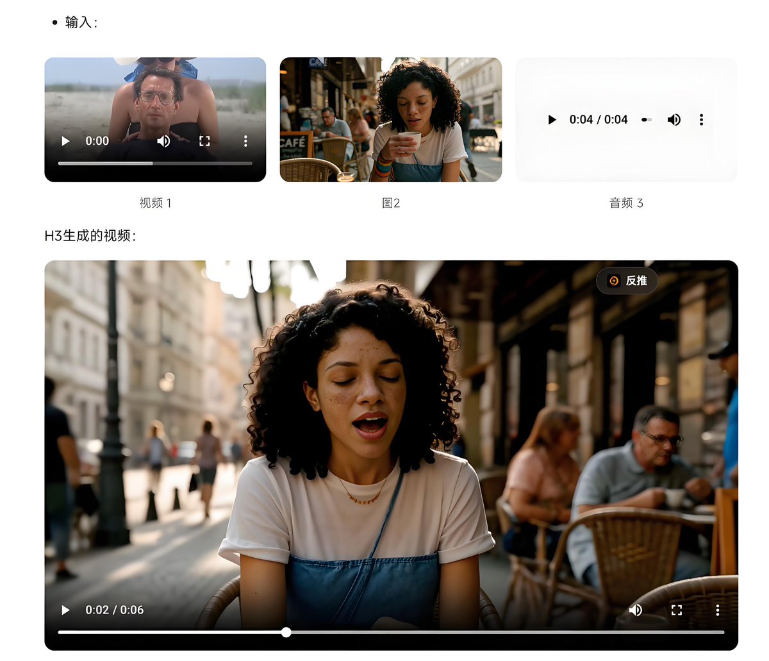
Task: Click the 输入 bullet label
Action: (x=81, y=22)
